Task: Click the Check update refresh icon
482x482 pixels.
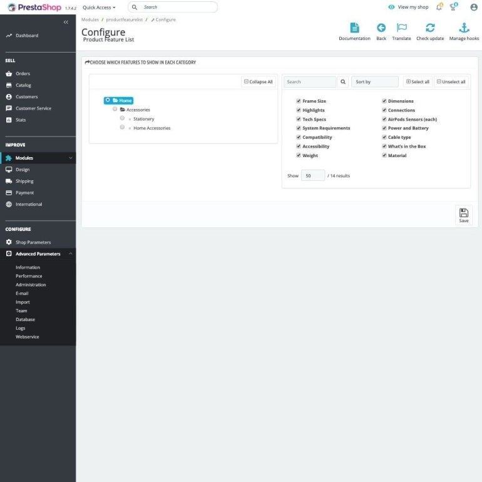Action: [430, 28]
